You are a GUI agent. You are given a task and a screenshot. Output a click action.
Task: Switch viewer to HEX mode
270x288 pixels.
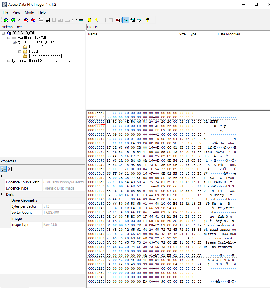coord(139,20)
